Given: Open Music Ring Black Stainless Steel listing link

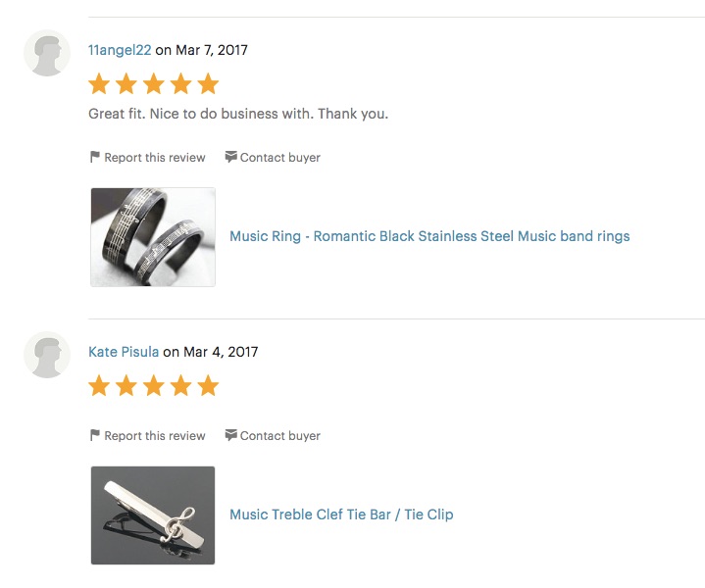Looking at the screenshot, I should click(x=429, y=236).
